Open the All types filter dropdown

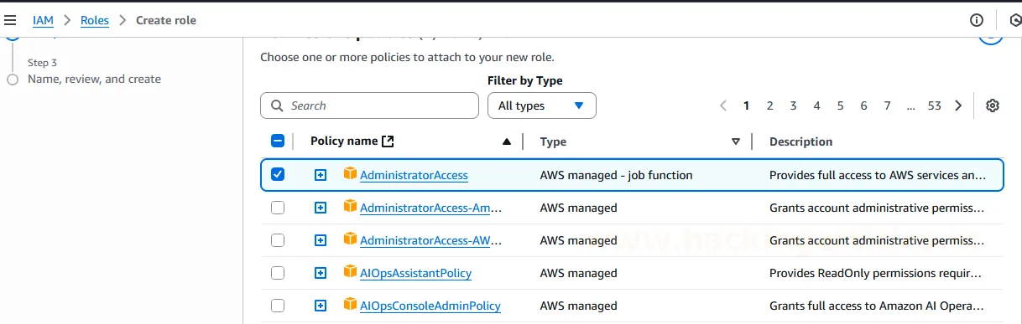[542, 105]
